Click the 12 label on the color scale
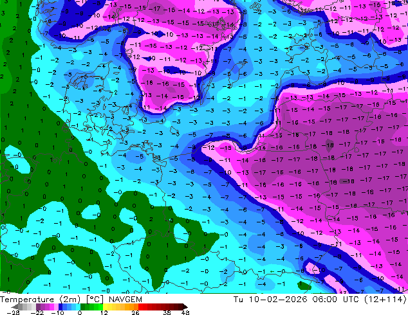Viewport: 408px width, 315px height. [104, 312]
